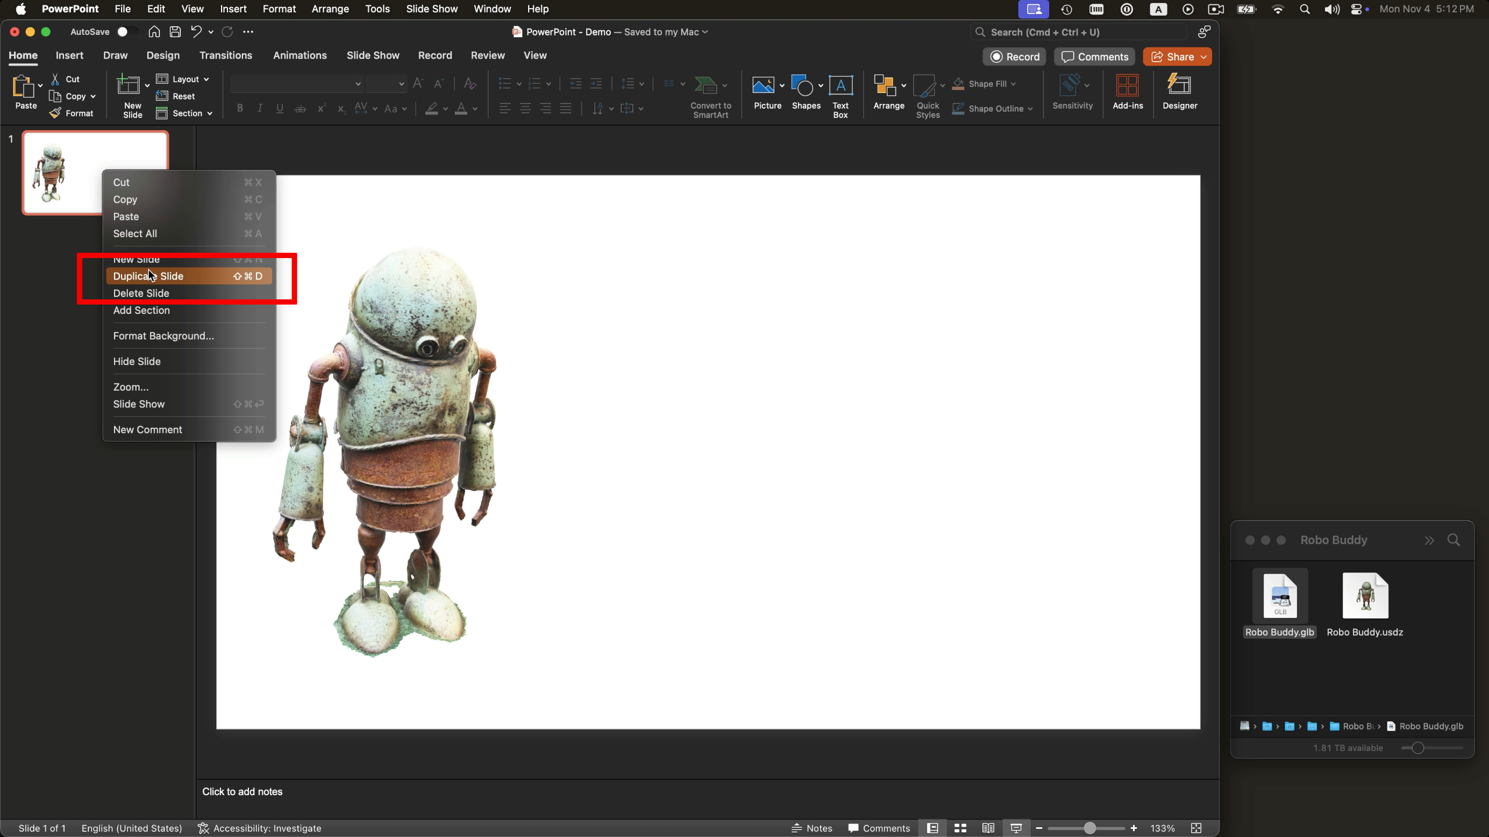Screen dimensions: 1489x837
Task: Click the Save icon in title bar
Action: coord(175,32)
